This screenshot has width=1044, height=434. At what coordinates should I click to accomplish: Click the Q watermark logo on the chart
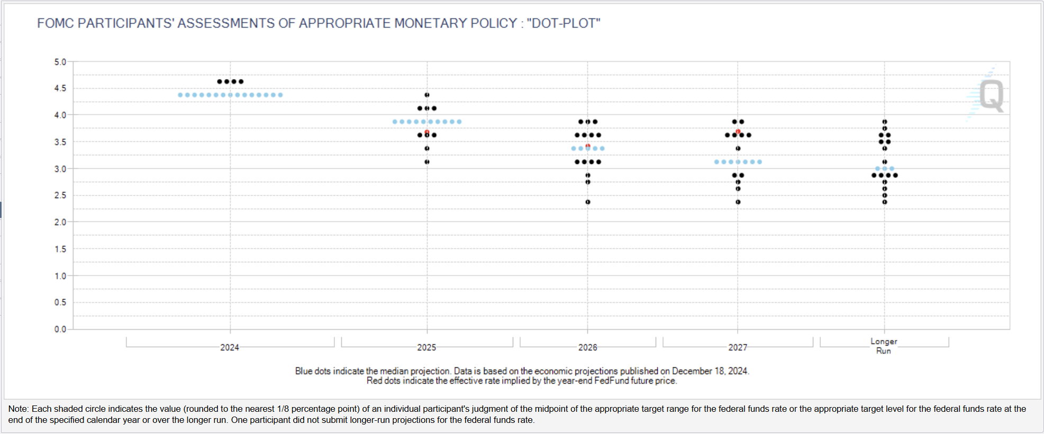(x=991, y=95)
